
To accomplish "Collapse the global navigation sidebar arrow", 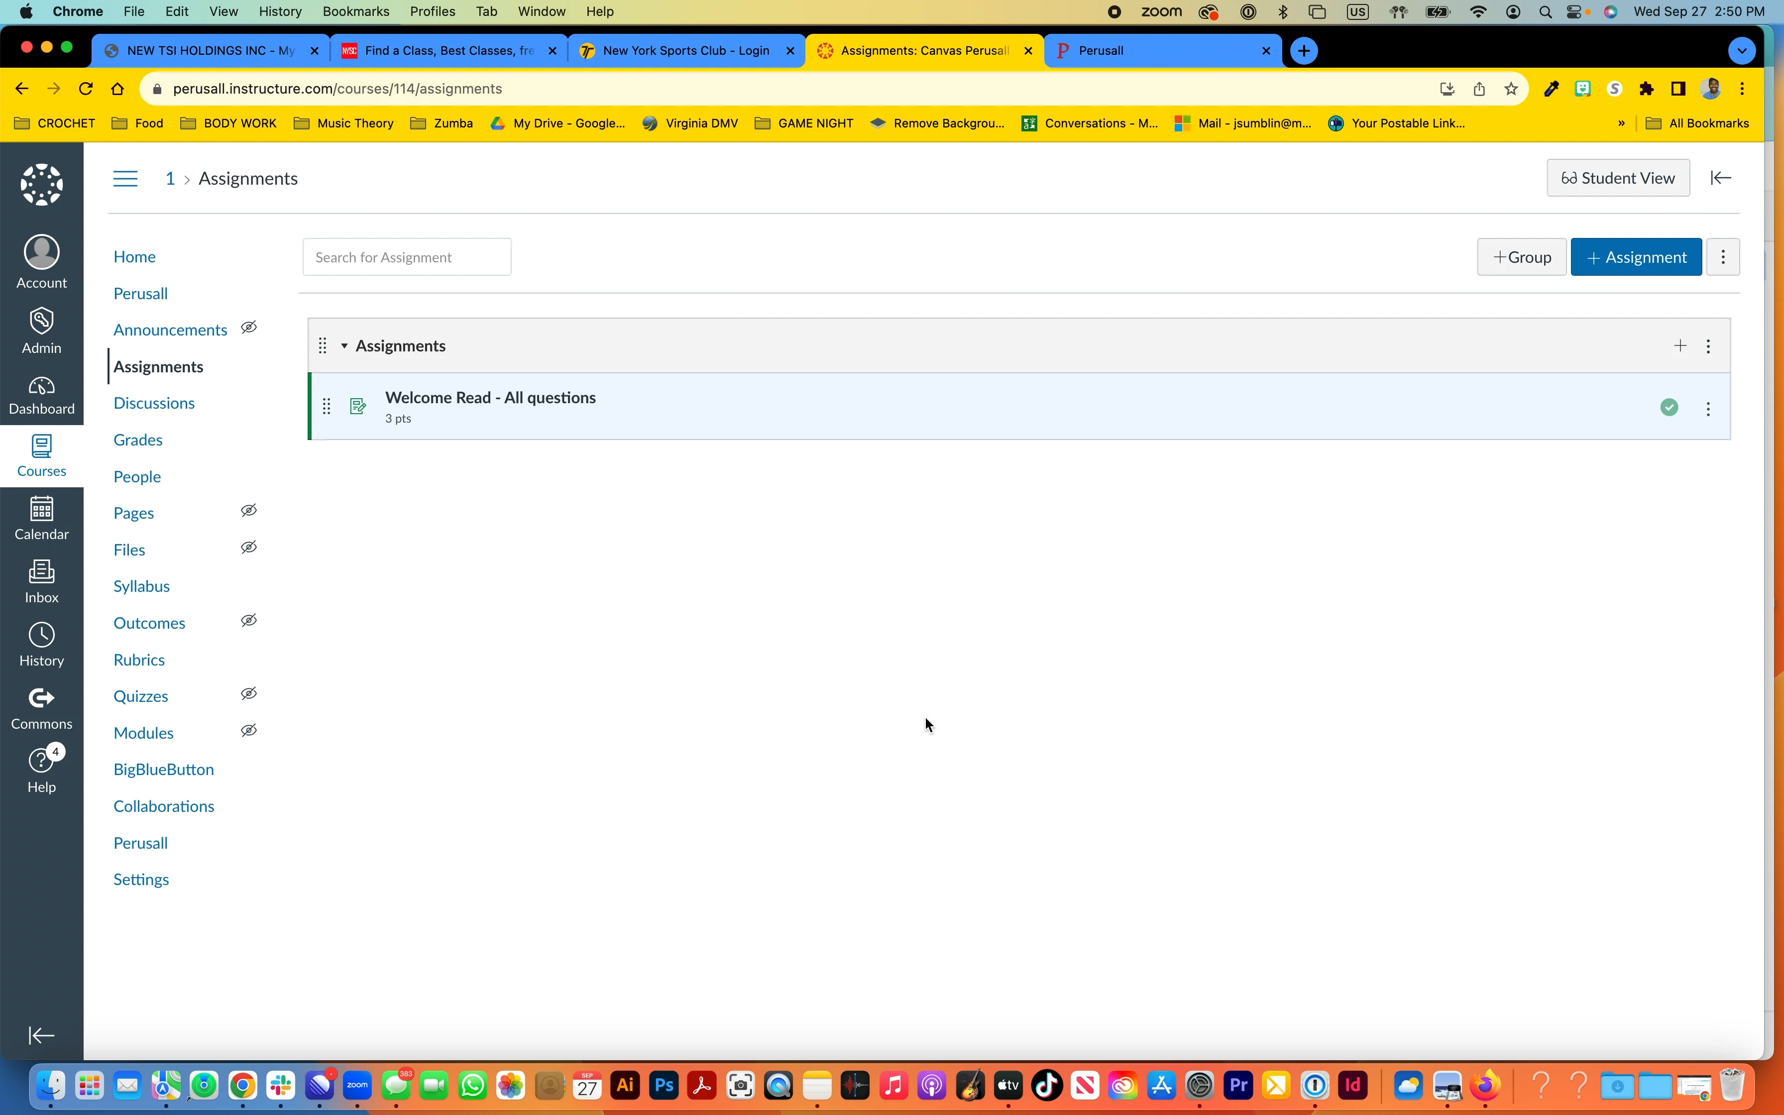I will coord(41,1035).
